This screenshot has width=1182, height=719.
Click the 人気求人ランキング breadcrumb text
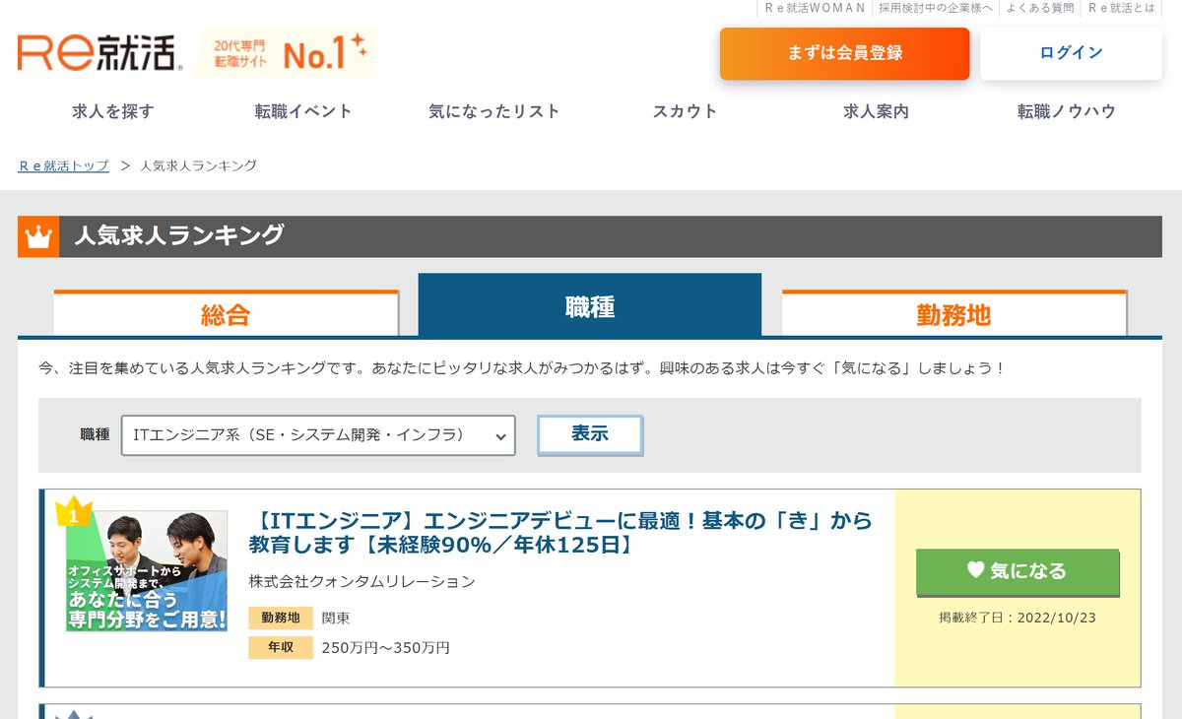[199, 165]
